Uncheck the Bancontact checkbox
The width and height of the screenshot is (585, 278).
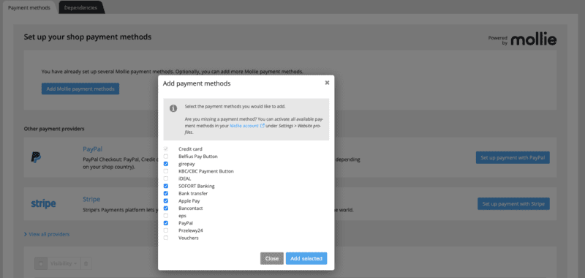pos(166,209)
